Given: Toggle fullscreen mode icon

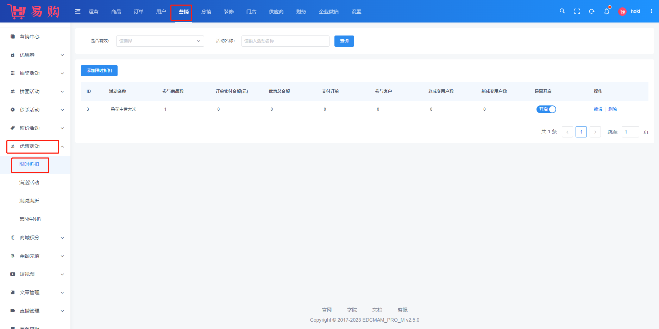Looking at the screenshot, I should [x=577, y=11].
